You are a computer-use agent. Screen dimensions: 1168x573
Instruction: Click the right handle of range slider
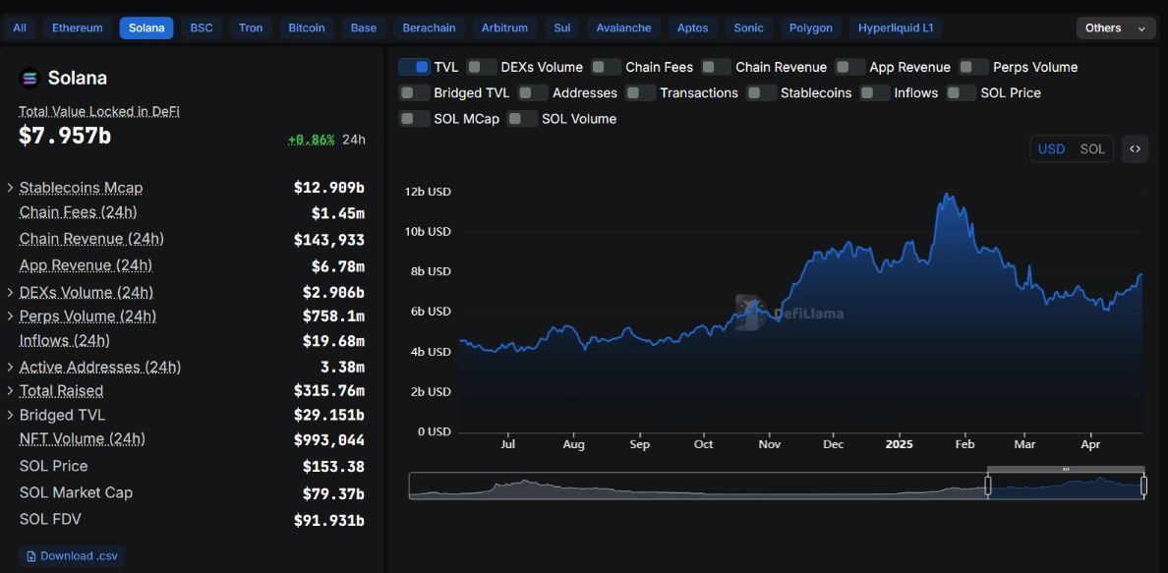tap(1143, 486)
